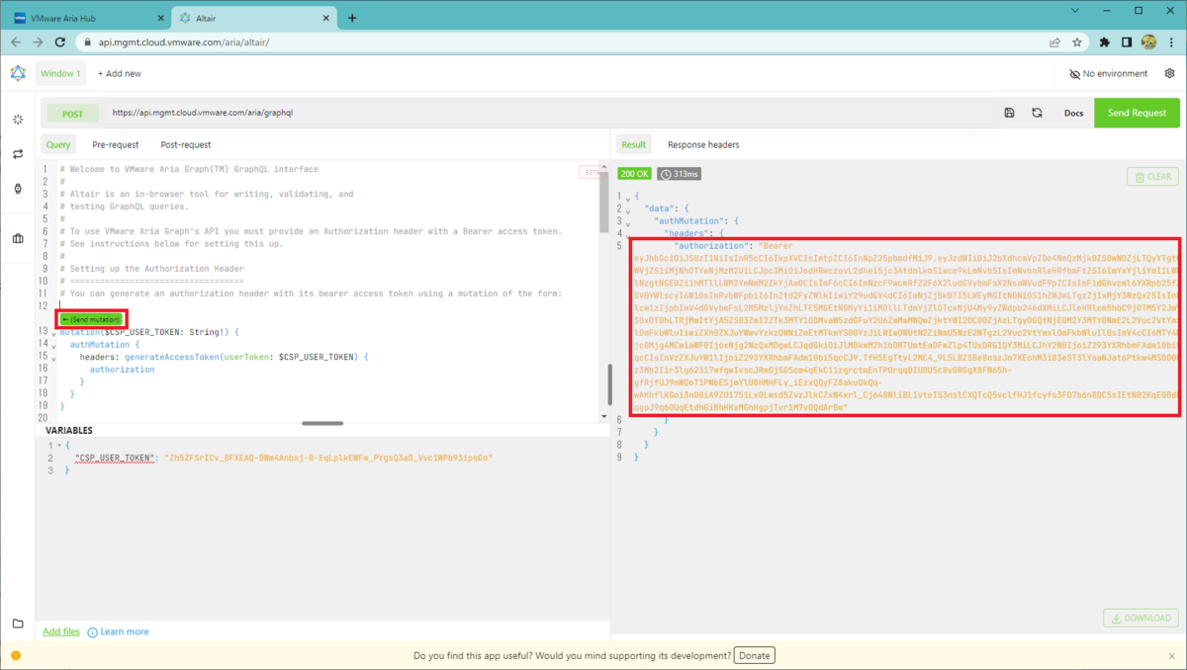The height and width of the screenshot is (670, 1187).
Task: Focus the browser address bar
Action: click(x=564, y=42)
